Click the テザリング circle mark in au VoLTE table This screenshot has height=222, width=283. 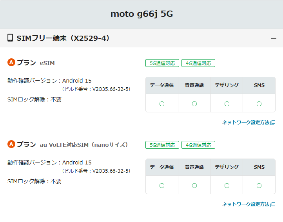227,186
